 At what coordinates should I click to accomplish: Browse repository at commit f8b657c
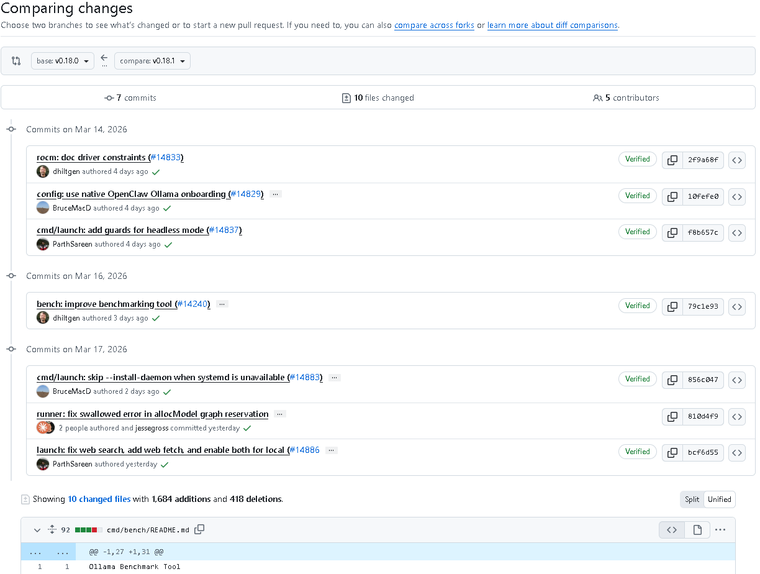737,232
